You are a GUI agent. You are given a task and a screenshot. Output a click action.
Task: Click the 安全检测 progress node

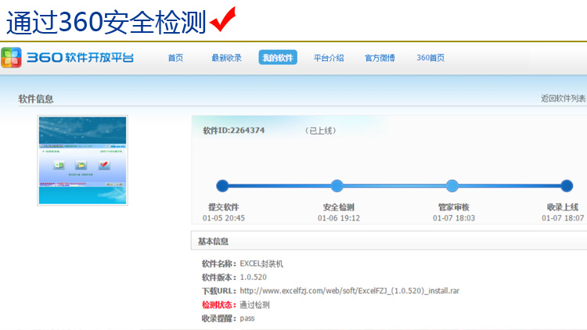[x=337, y=185]
